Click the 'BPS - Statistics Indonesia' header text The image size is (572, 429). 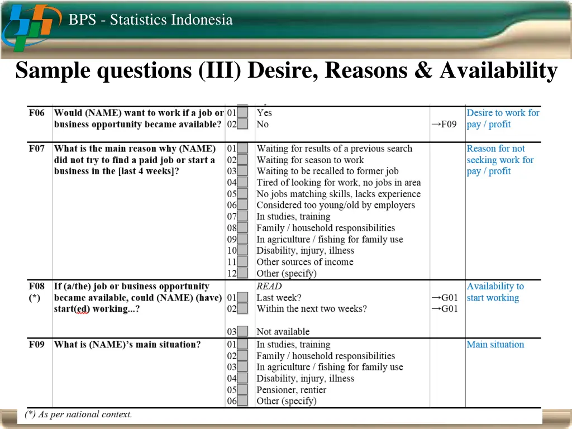tap(150, 20)
